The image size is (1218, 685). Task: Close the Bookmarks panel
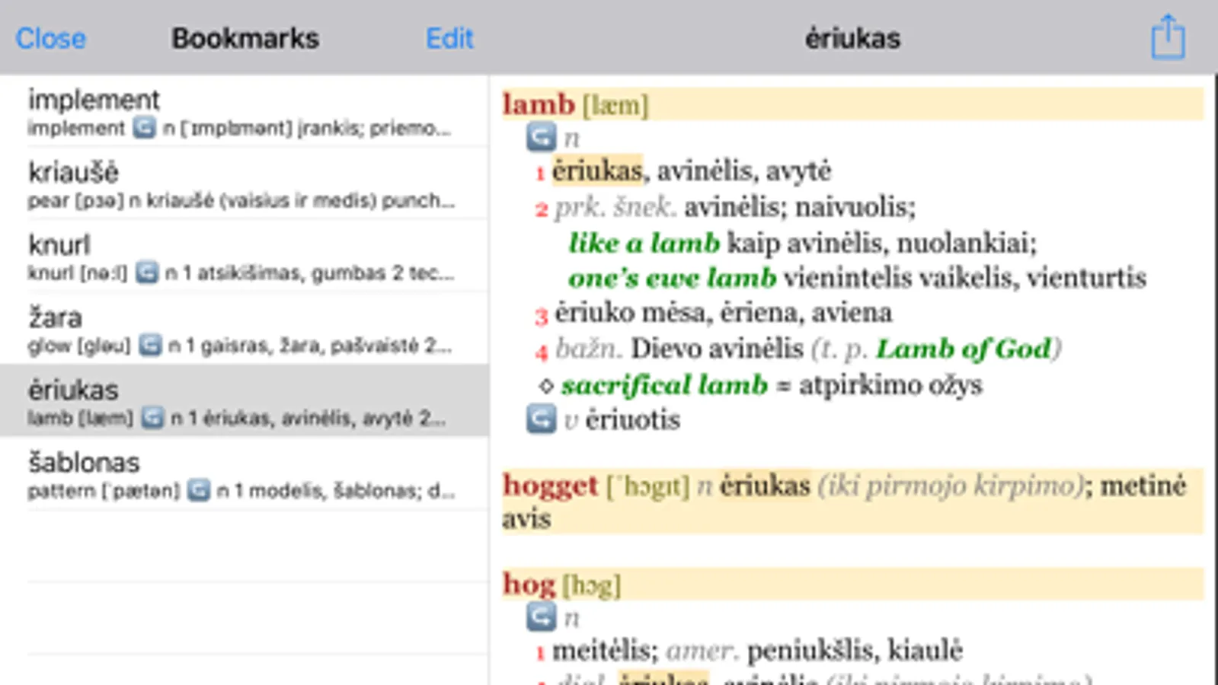51,38
